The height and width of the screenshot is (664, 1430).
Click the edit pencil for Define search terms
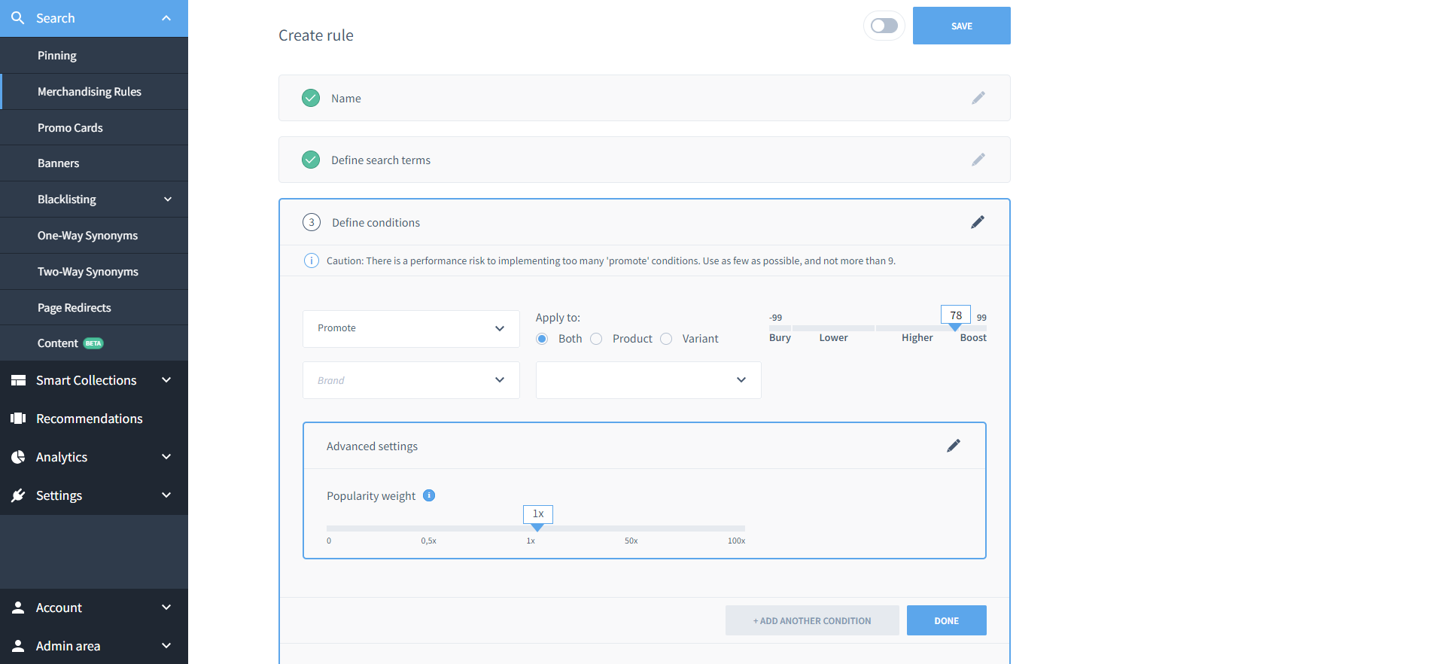978,160
